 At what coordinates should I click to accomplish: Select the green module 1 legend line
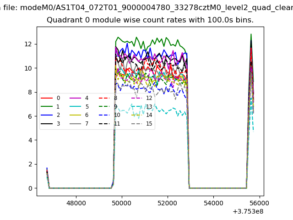click(51, 107)
